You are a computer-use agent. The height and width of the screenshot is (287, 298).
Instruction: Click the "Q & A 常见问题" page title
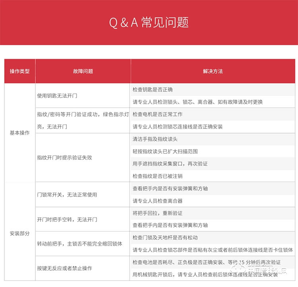(149, 22)
